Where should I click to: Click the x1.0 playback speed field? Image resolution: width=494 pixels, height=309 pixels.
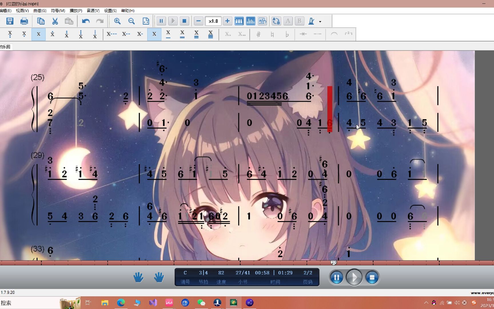[213, 21]
